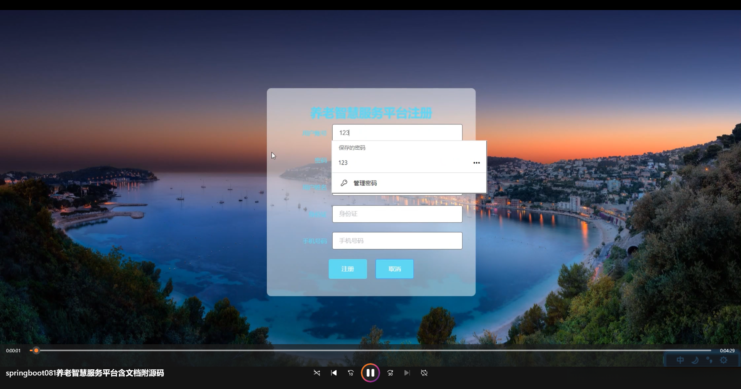Focus the 手机号码 input field
This screenshot has width=741, height=389.
(x=397, y=241)
